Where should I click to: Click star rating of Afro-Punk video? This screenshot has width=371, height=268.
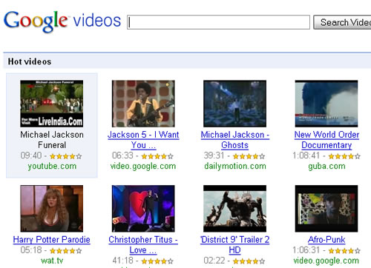[x=344, y=251]
